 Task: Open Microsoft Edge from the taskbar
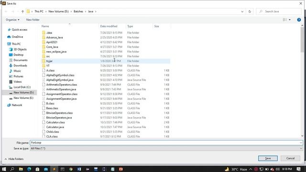tap(29, 169)
